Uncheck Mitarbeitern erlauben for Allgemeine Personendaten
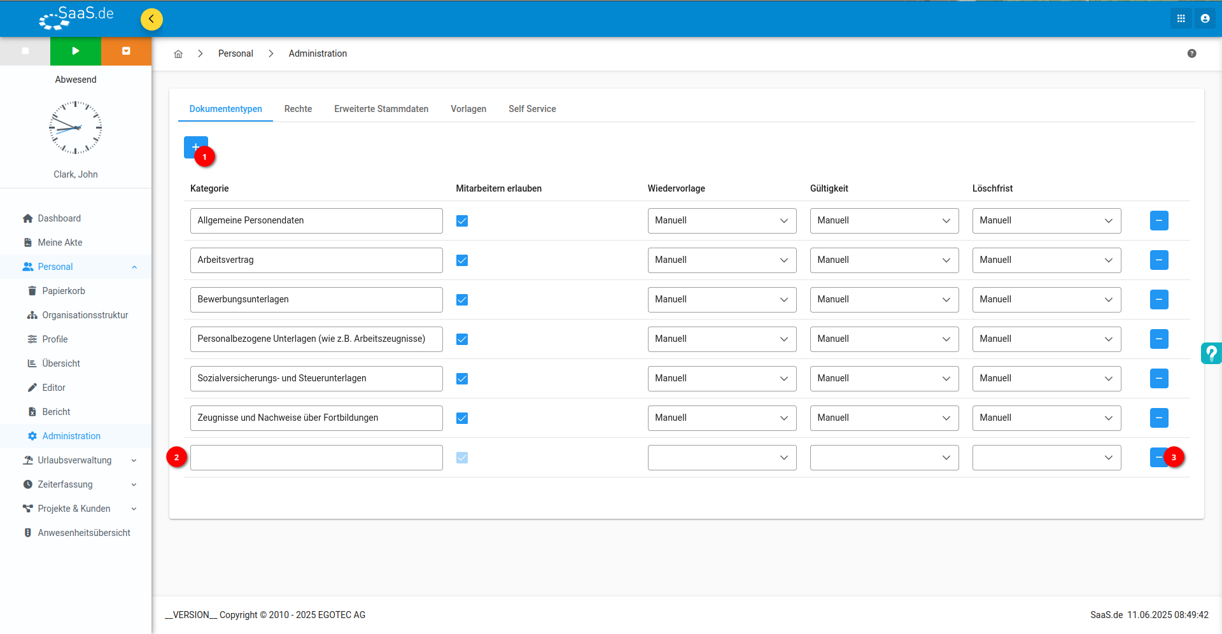The height and width of the screenshot is (634, 1222). 462,221
